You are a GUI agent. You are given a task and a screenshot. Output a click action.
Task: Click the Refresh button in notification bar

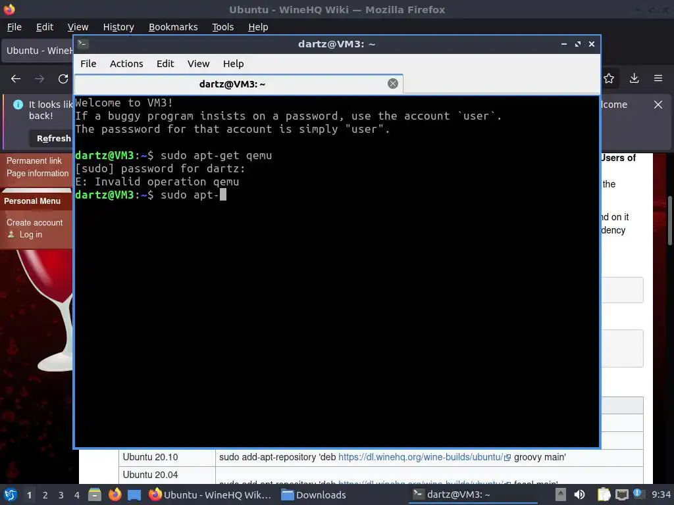(51, 138)
